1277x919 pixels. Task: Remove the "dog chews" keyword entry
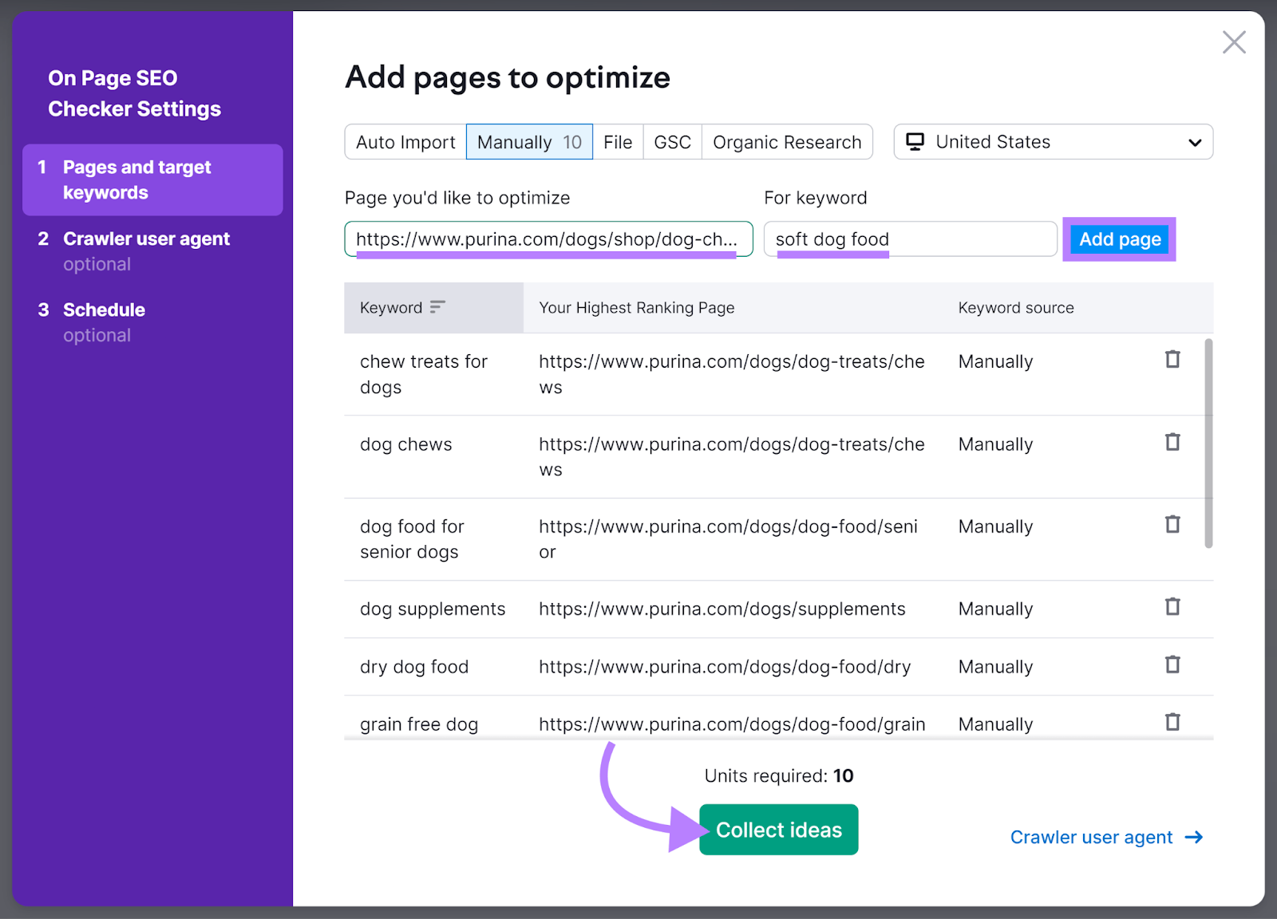pyautogui.click(x=1172, y=442)
